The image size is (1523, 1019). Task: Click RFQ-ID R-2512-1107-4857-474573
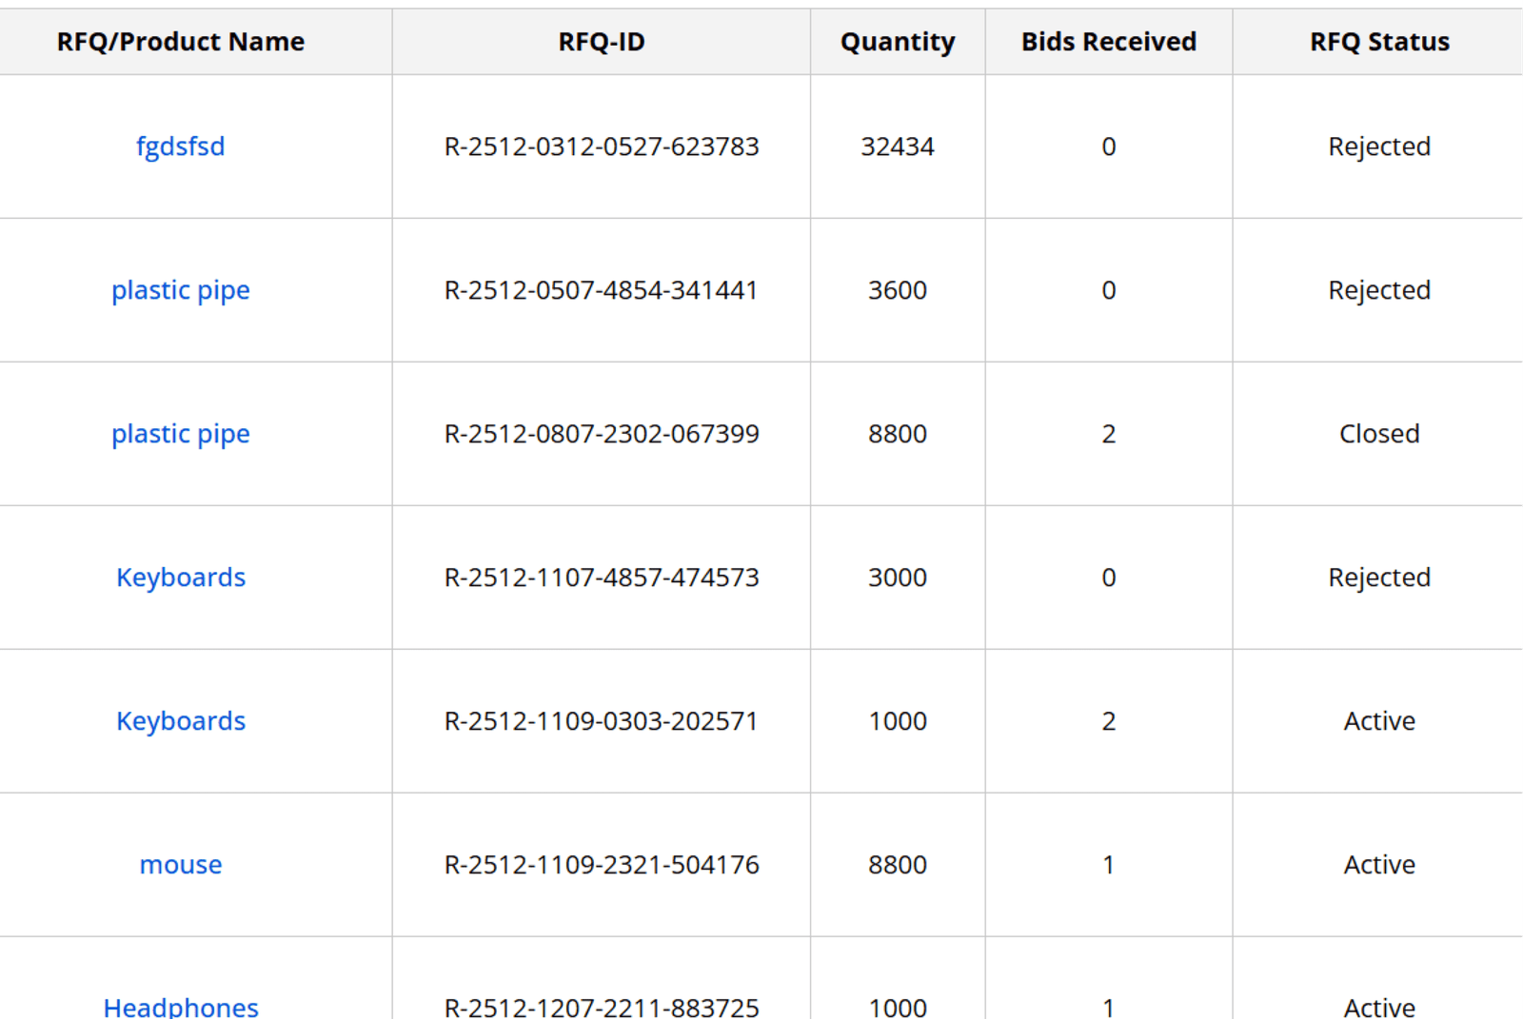[x=601, y=578]
